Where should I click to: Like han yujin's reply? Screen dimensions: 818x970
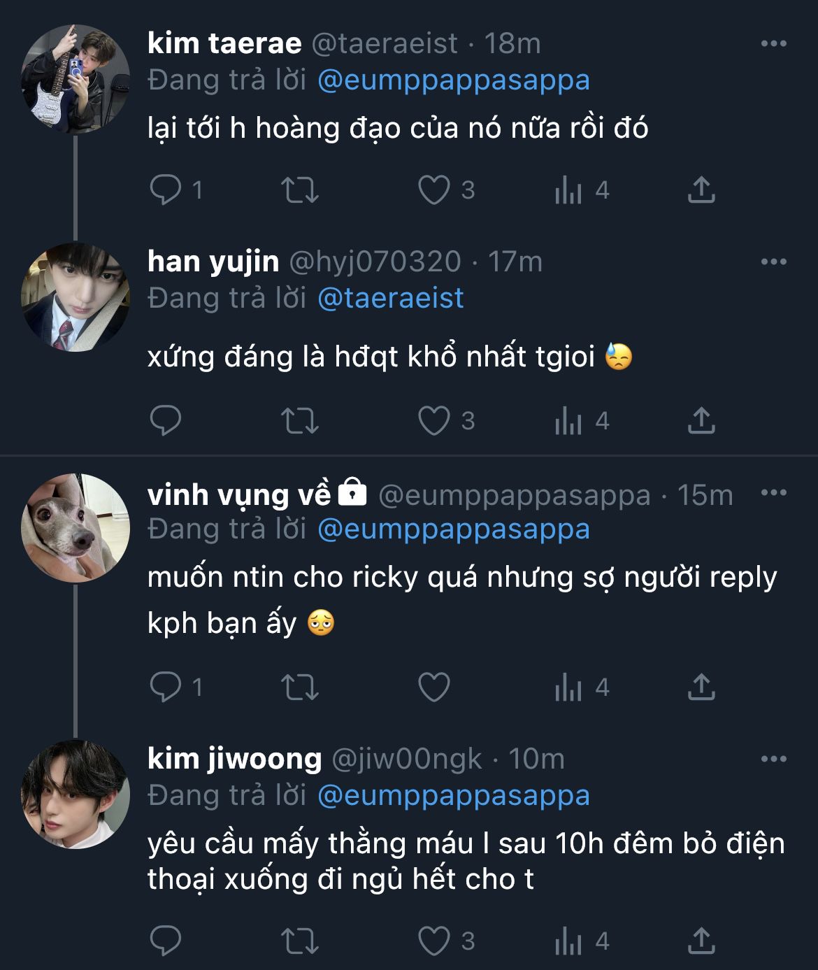pyautogui.click(x=433, y=420)
